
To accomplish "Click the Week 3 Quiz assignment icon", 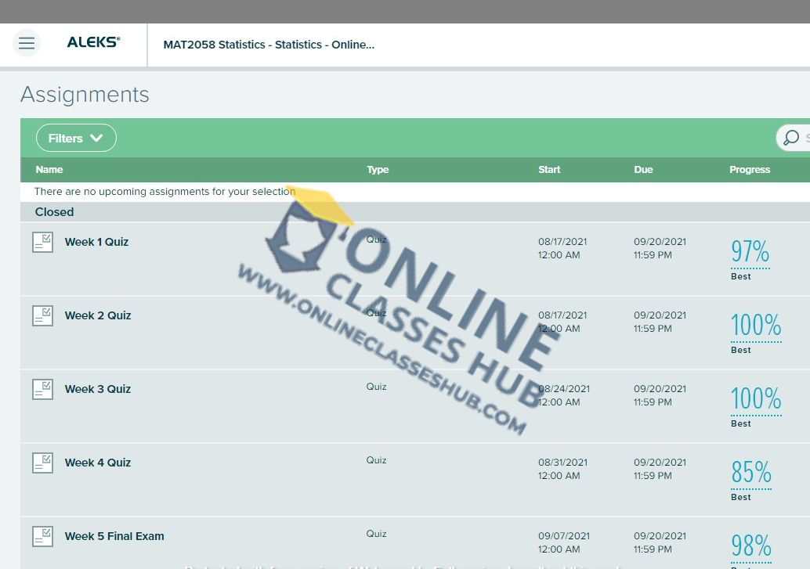I will tap(42, 389).
